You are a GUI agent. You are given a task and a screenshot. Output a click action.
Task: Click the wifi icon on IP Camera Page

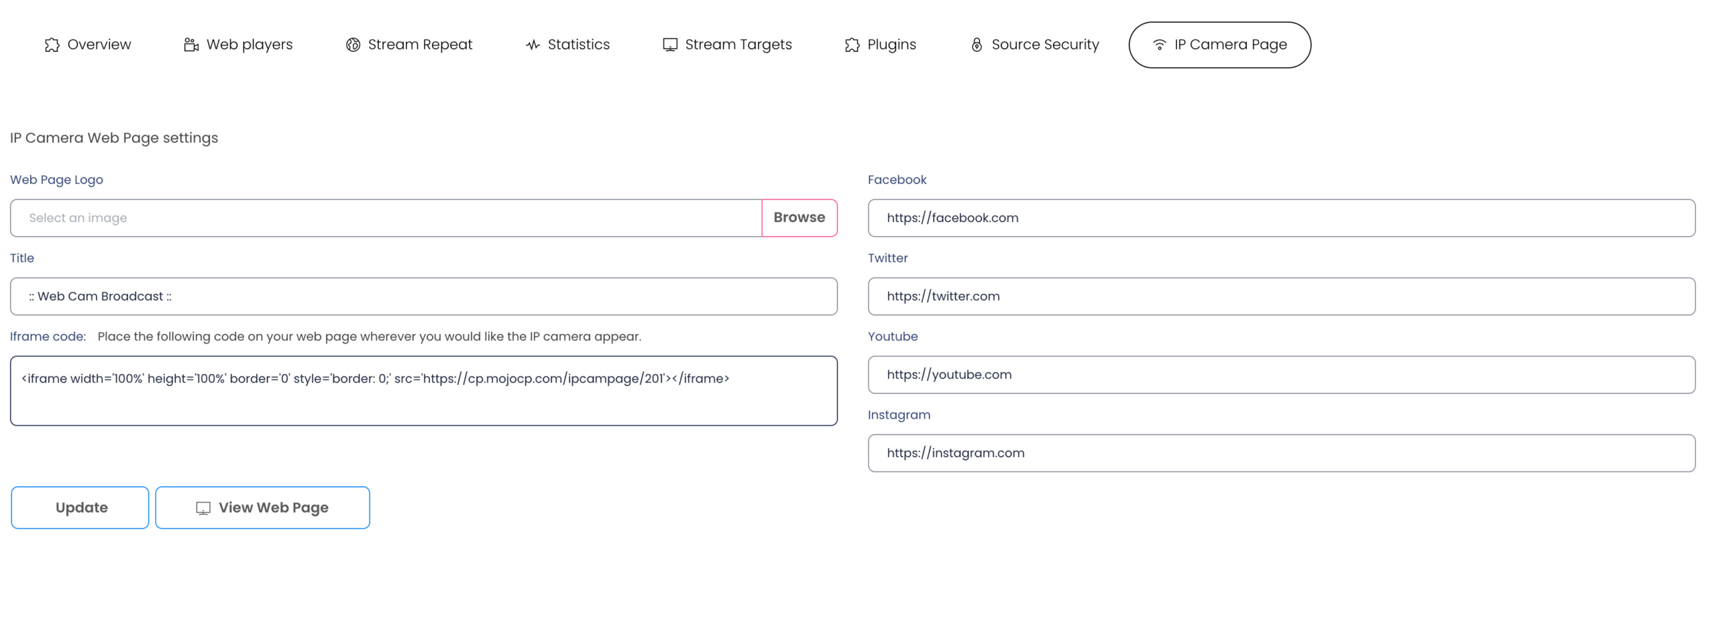pos(1159,45)
